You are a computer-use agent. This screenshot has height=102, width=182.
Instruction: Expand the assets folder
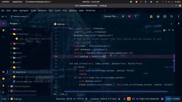pyautogui.click(x=11, y=29)
